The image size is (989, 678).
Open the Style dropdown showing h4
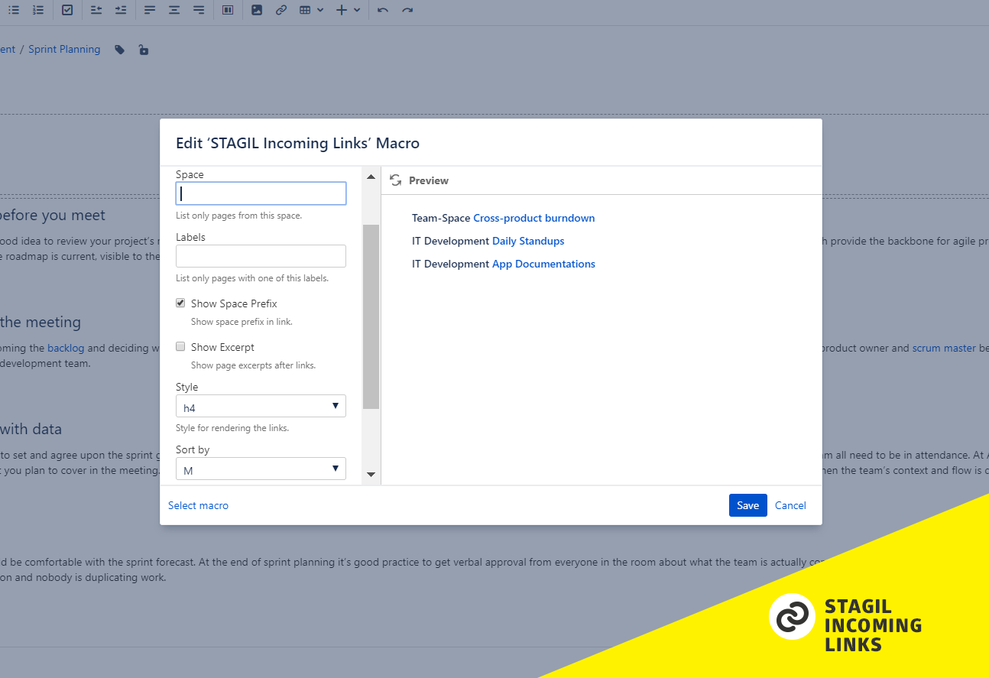tap(261, 406)
